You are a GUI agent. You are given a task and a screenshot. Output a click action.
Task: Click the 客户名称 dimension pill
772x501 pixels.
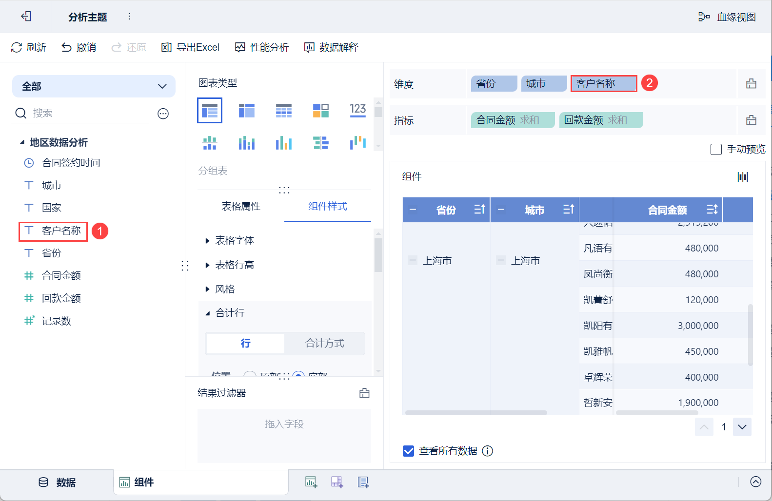tap(604, 84)
